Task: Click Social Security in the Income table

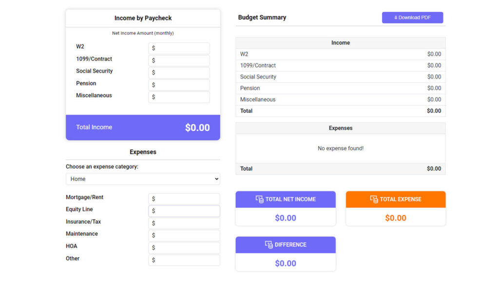Action: [x=341, y=77]
